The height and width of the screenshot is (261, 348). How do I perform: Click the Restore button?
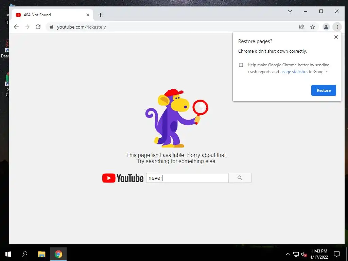[324, 90]
